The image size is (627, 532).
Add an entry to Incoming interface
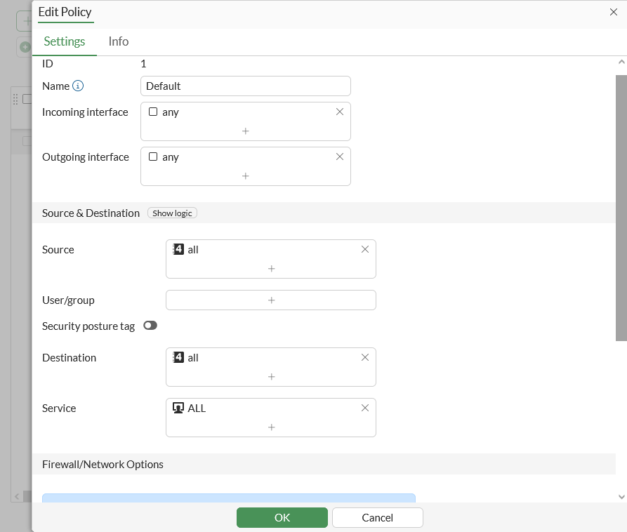246,131
